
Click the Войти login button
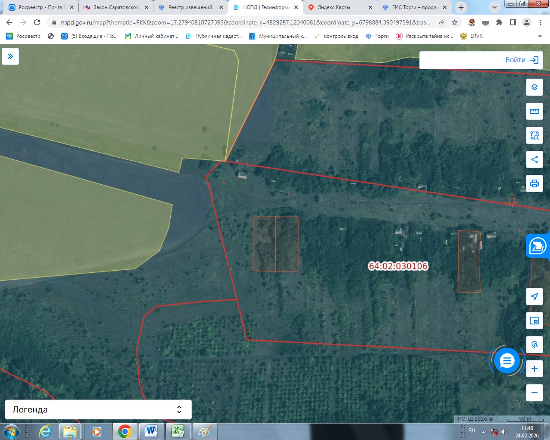(x=481, y=60)
